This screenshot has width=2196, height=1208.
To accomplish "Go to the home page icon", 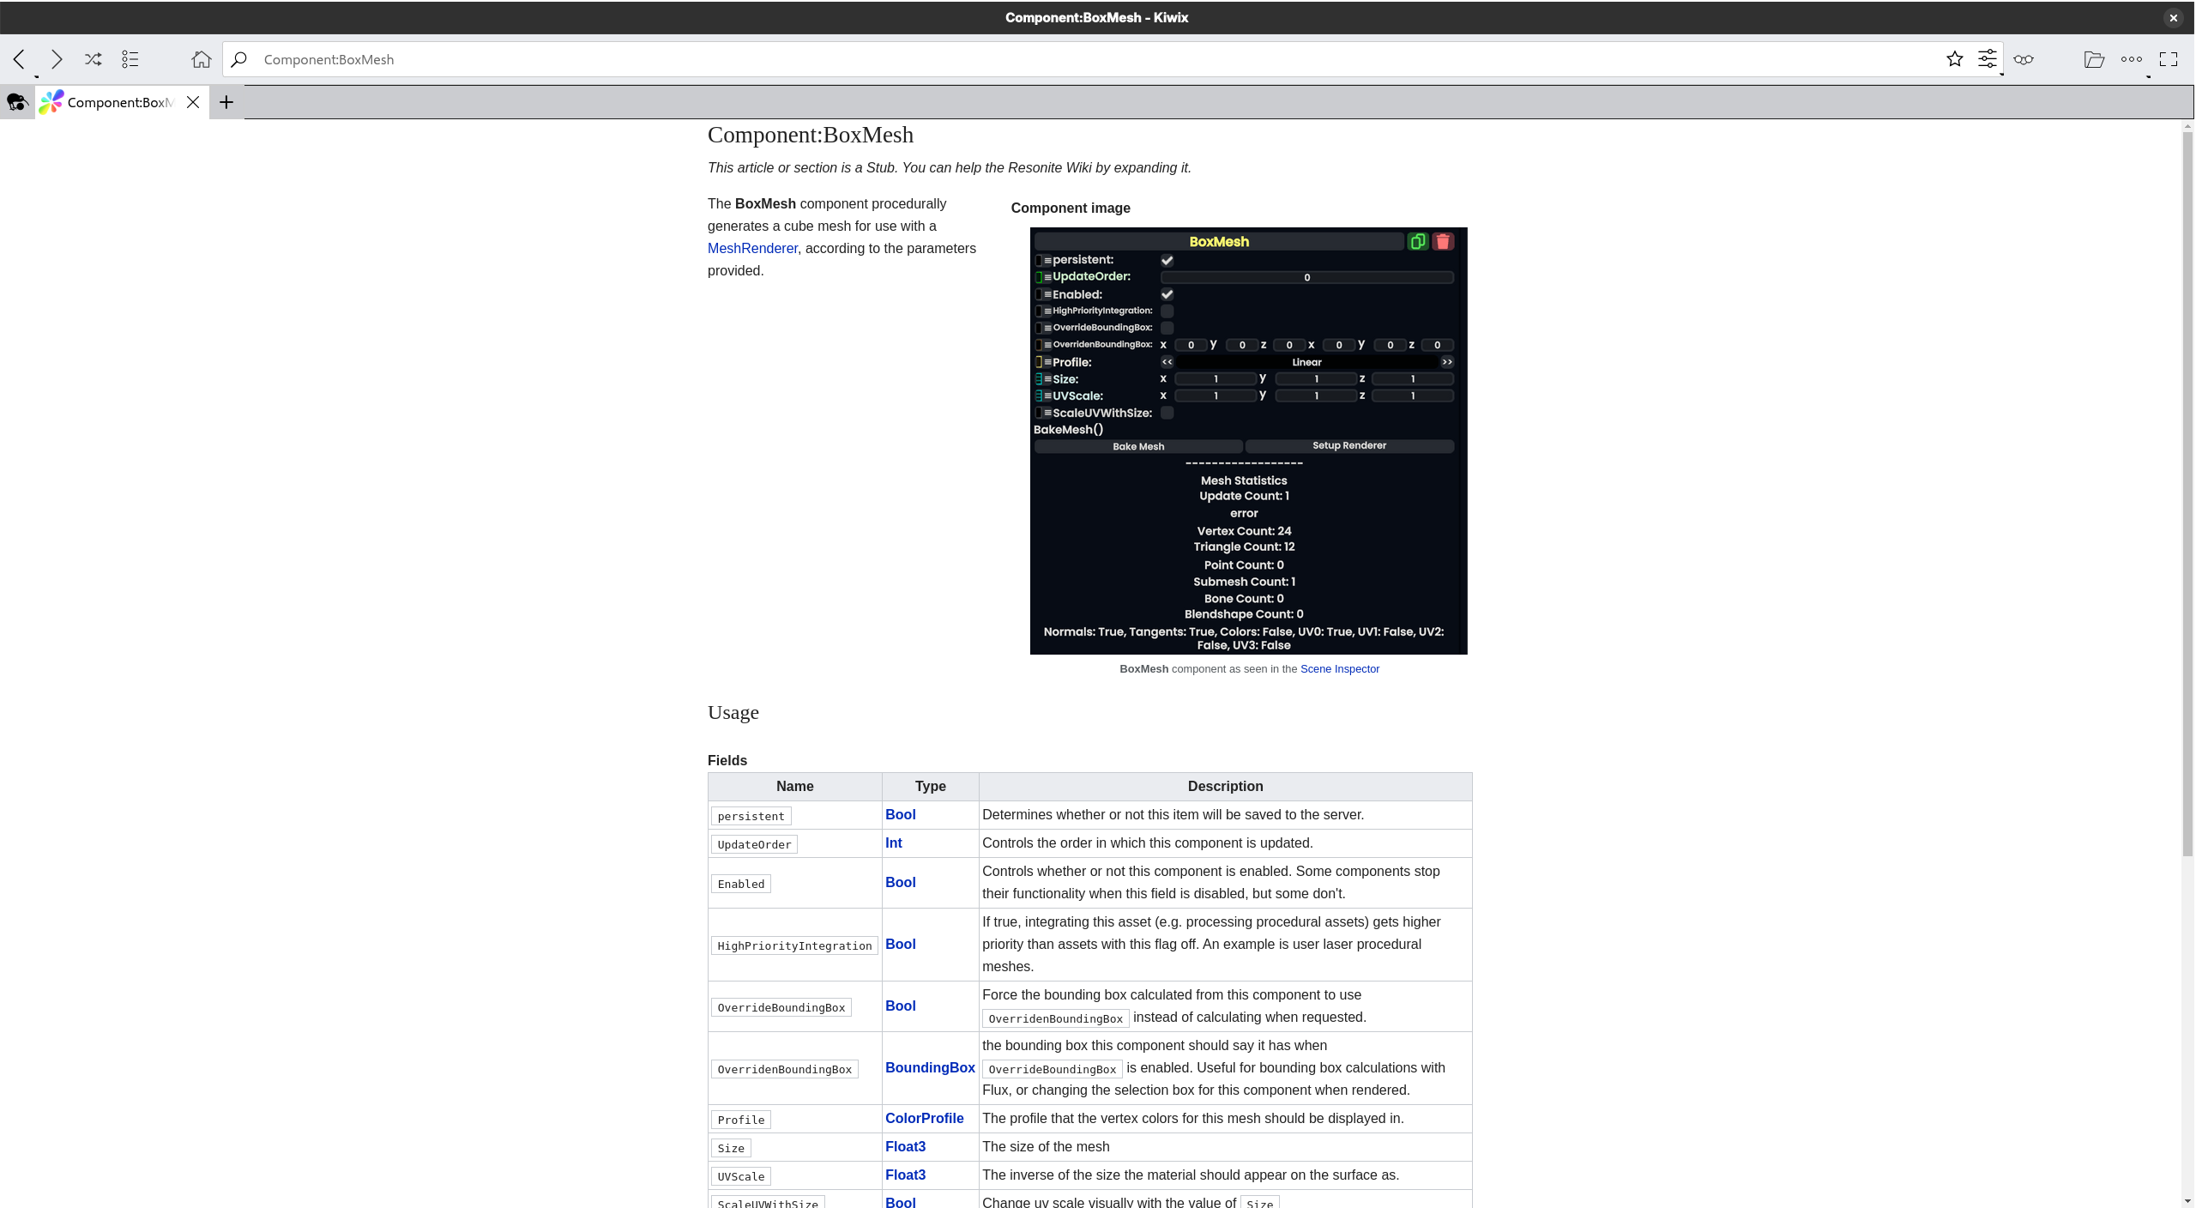I will tap(201, 59).
